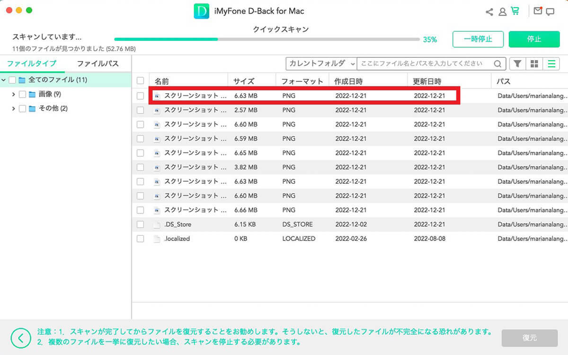
Task: Open the mail notification icon
Action: pos(538,11)
